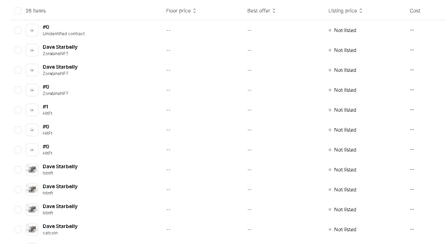
Task: Open placeholder image of #0 Unidentified contract
Action: (x=32, y=30)
